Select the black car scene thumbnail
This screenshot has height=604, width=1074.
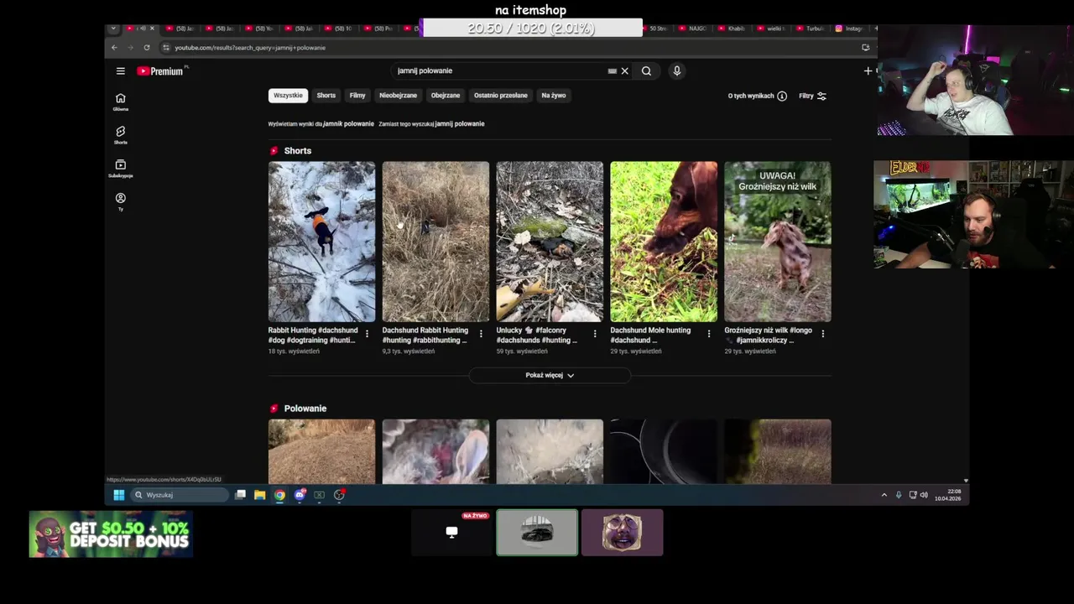coord(537,533)
